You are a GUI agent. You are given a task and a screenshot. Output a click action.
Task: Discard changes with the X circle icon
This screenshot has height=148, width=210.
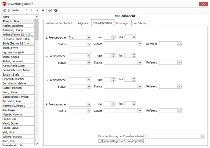point(56,10)
